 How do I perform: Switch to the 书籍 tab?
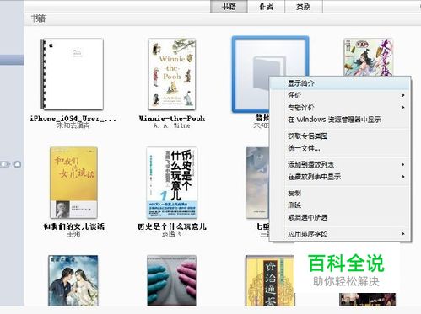[229, 7]
